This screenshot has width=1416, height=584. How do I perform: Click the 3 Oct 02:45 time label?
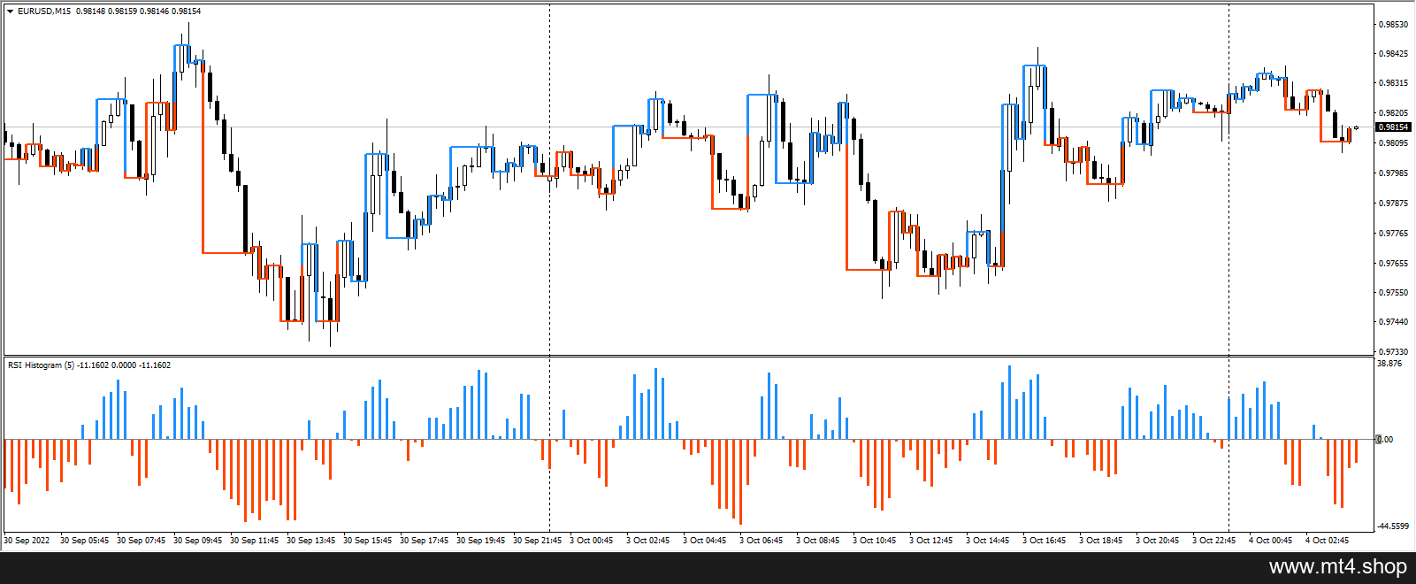[648, 541]
